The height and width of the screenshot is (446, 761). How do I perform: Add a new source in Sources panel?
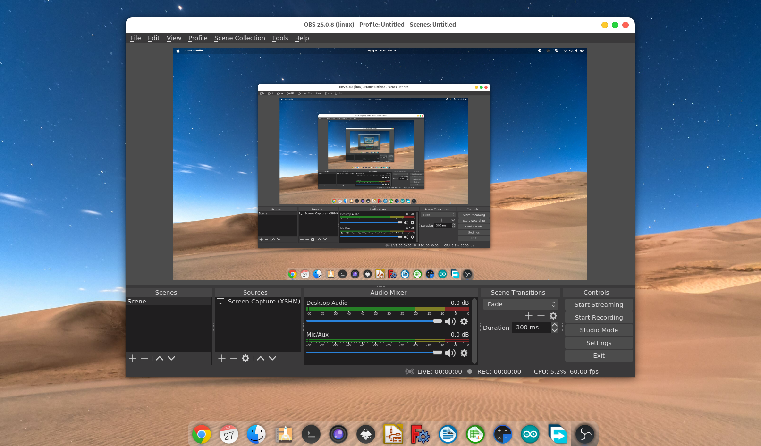pyautogui.click(x=222, y=358)
